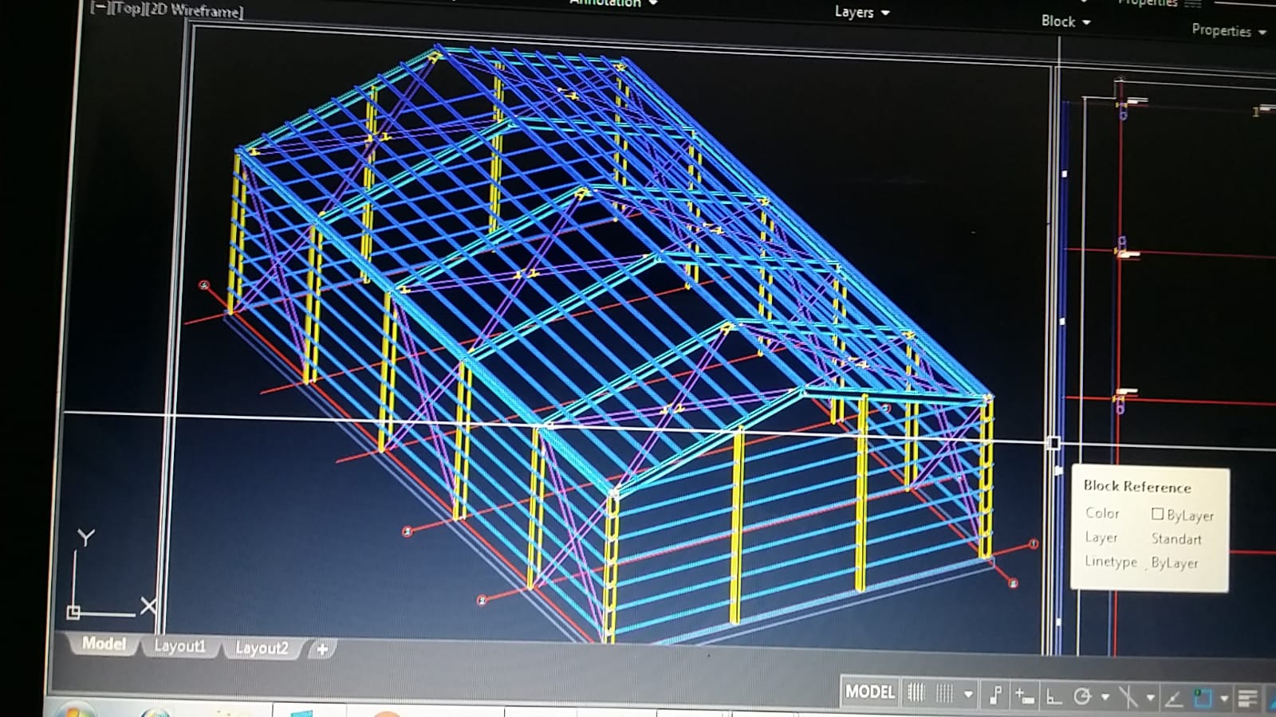Click the 2D object snap square icon
This screenshot has height=717, width=1276.
click(x=1203, y=699)
